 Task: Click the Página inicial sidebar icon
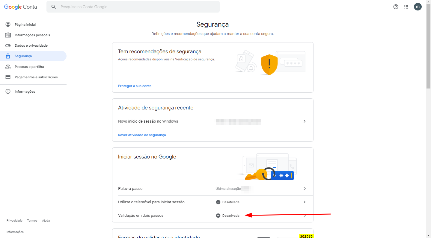pos(8,25)
